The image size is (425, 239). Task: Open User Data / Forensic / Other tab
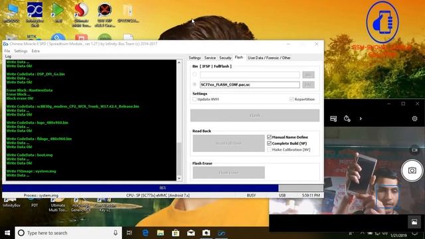(269, 58)
